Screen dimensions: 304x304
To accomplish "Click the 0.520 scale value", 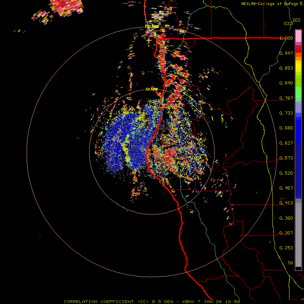I will (286, 173).
